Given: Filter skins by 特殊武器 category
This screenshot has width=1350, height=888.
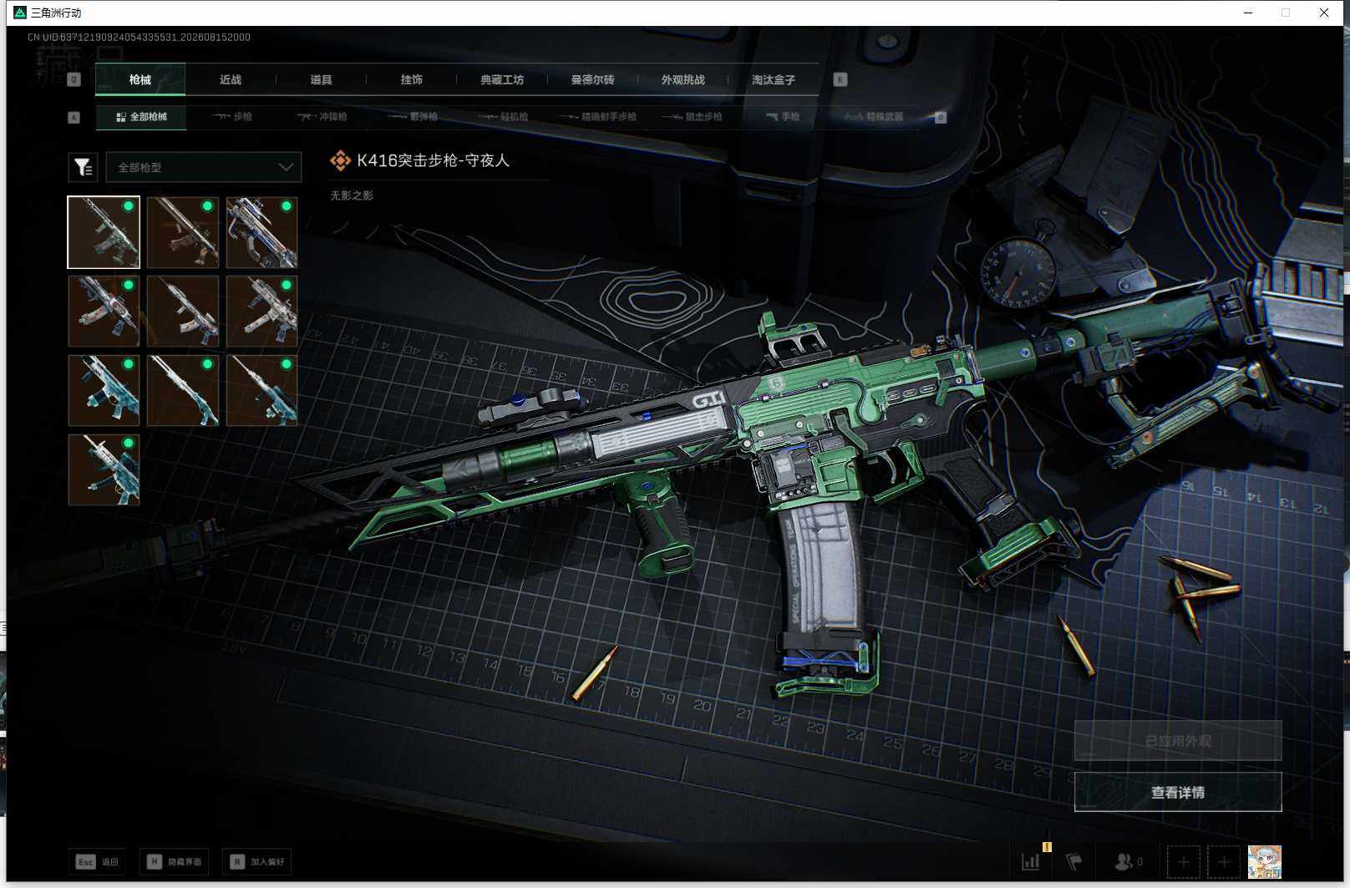Looking at the screenshot, I should [x=874, y=117].
